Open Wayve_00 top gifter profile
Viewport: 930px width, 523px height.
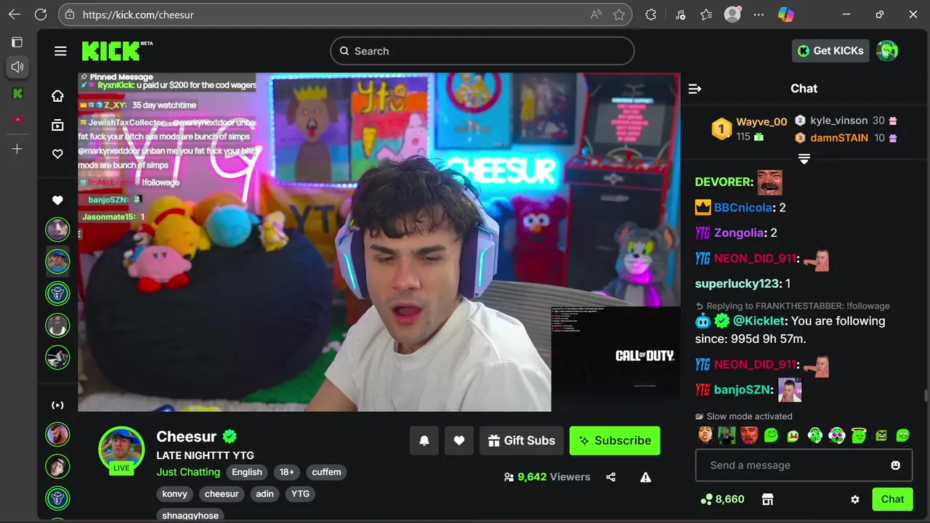coord(761,122)
